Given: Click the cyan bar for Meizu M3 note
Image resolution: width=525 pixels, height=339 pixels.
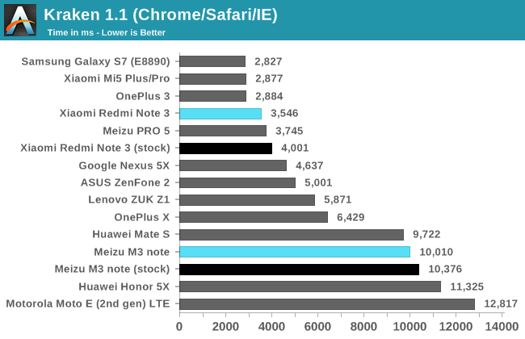Looking at the screenshot, I should pyautogui.click(x=295, y=252).
